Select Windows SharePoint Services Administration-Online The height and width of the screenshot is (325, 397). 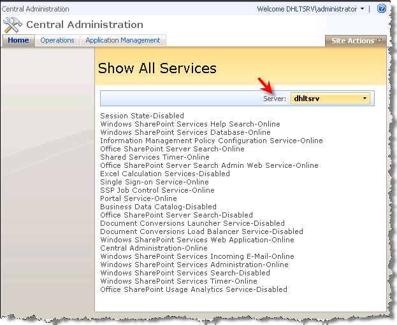click(x=194, y=265)
